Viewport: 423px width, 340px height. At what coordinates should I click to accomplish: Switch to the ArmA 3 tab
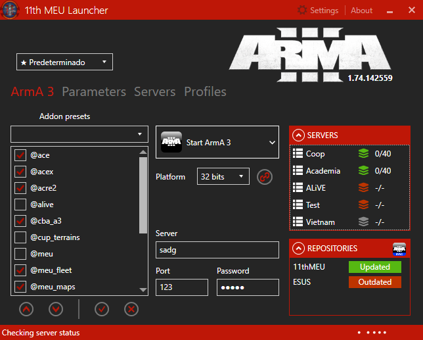click(x=32, y=91)
